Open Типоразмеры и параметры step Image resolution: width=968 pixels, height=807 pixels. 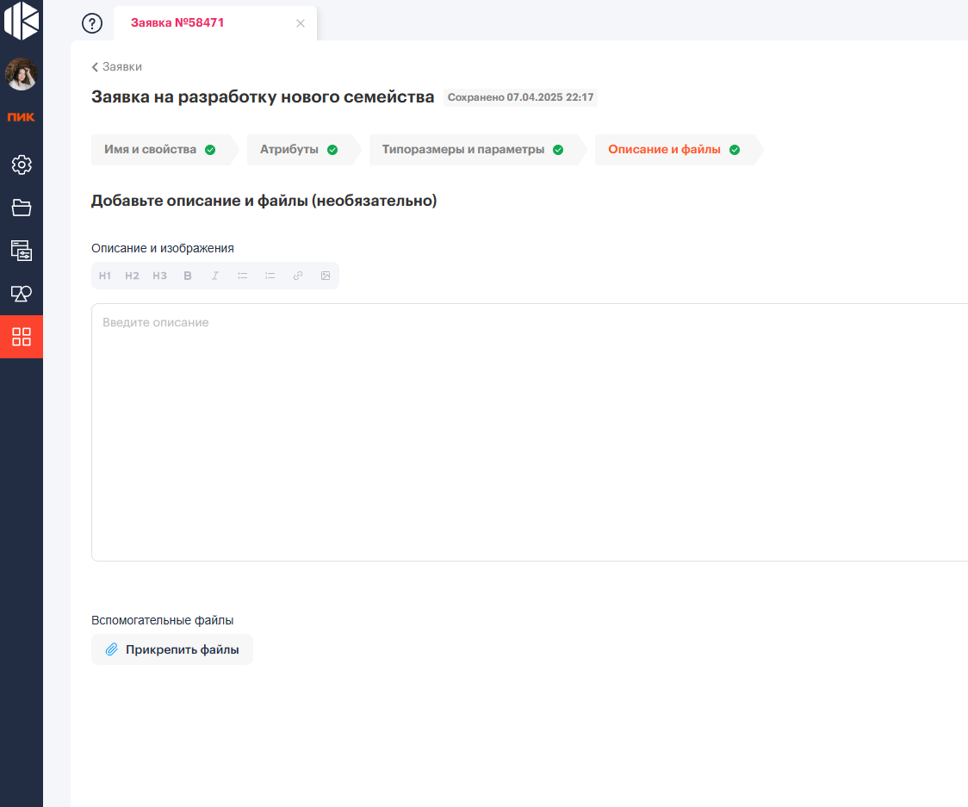[x=472, y=150]
